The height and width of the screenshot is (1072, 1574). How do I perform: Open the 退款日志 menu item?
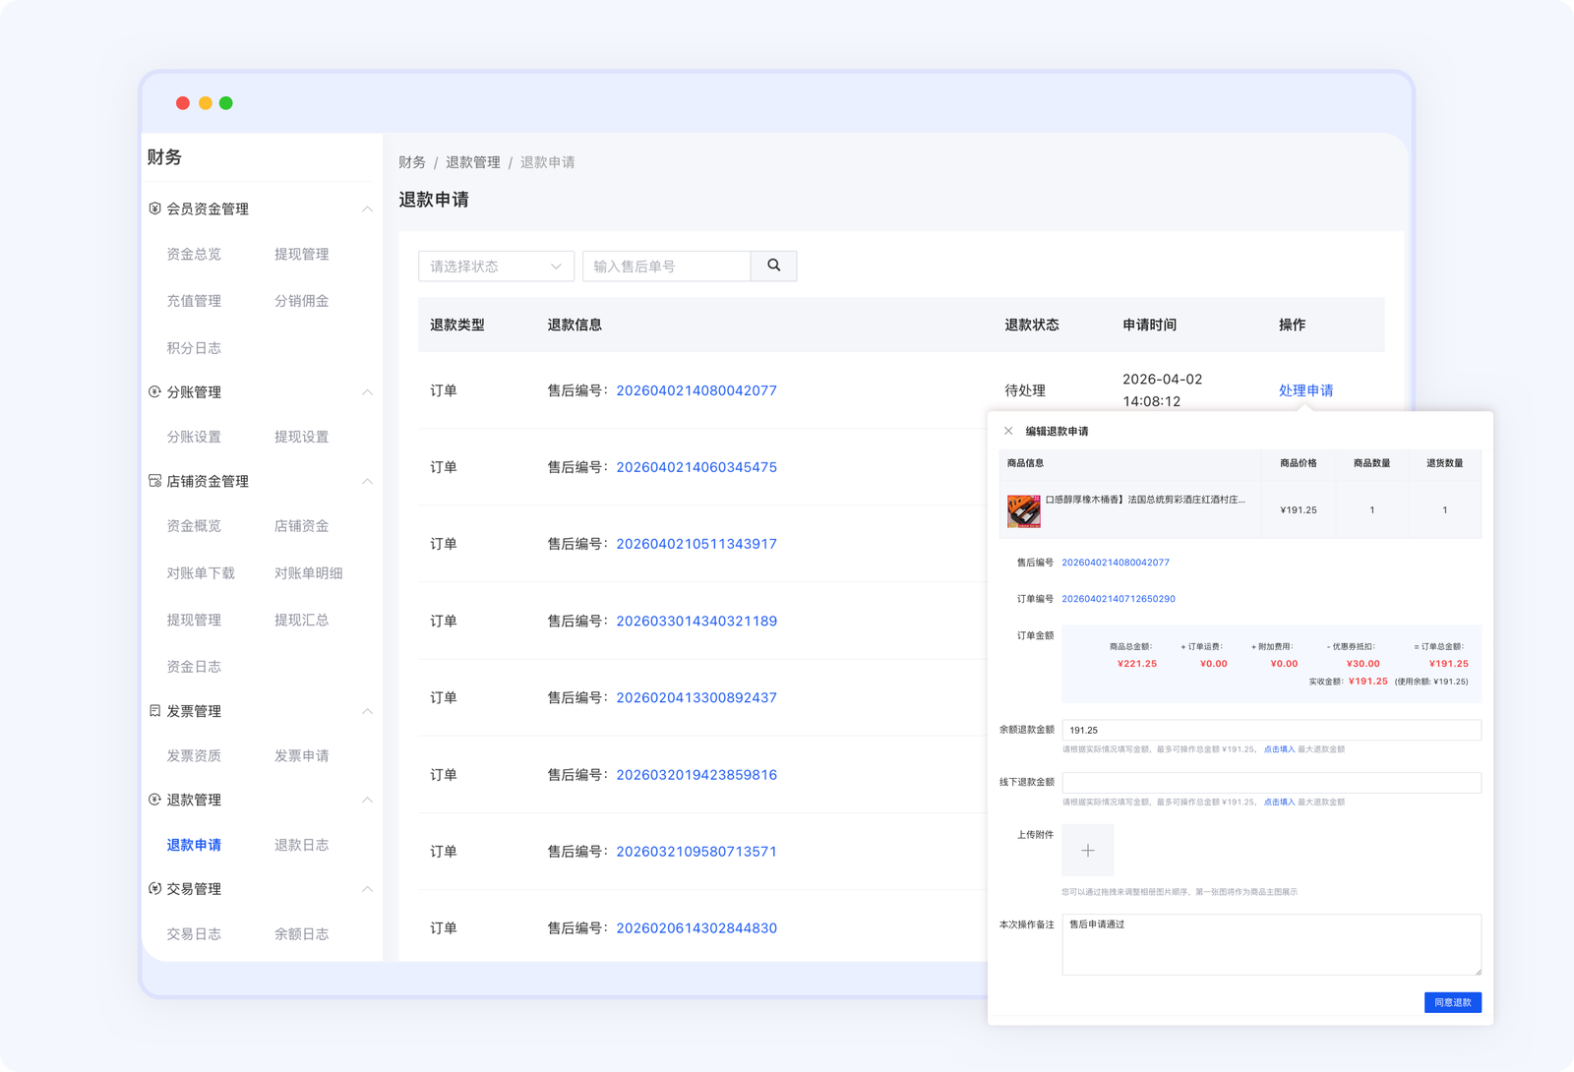click(301, 845)
